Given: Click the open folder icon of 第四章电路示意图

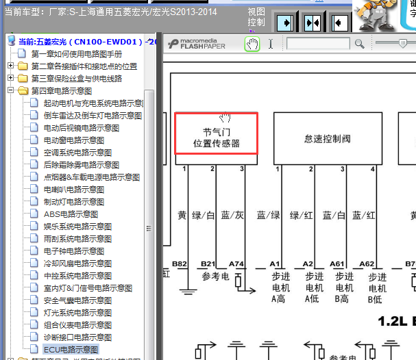Looking at the screenshot, I should tap(23, 90).
